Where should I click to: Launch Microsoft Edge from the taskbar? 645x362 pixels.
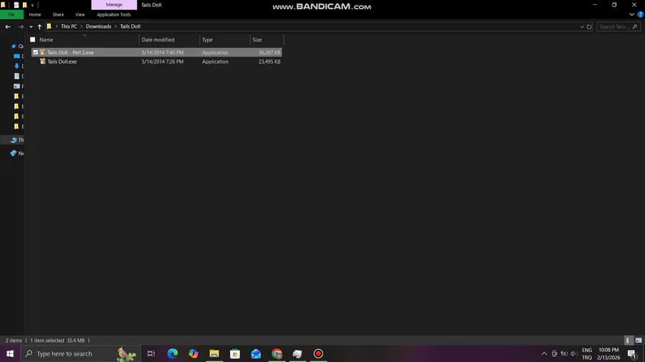tap(172, 353)
